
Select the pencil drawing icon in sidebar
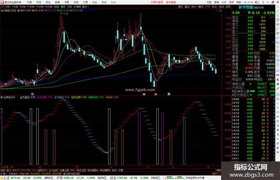tap(278, 88)
